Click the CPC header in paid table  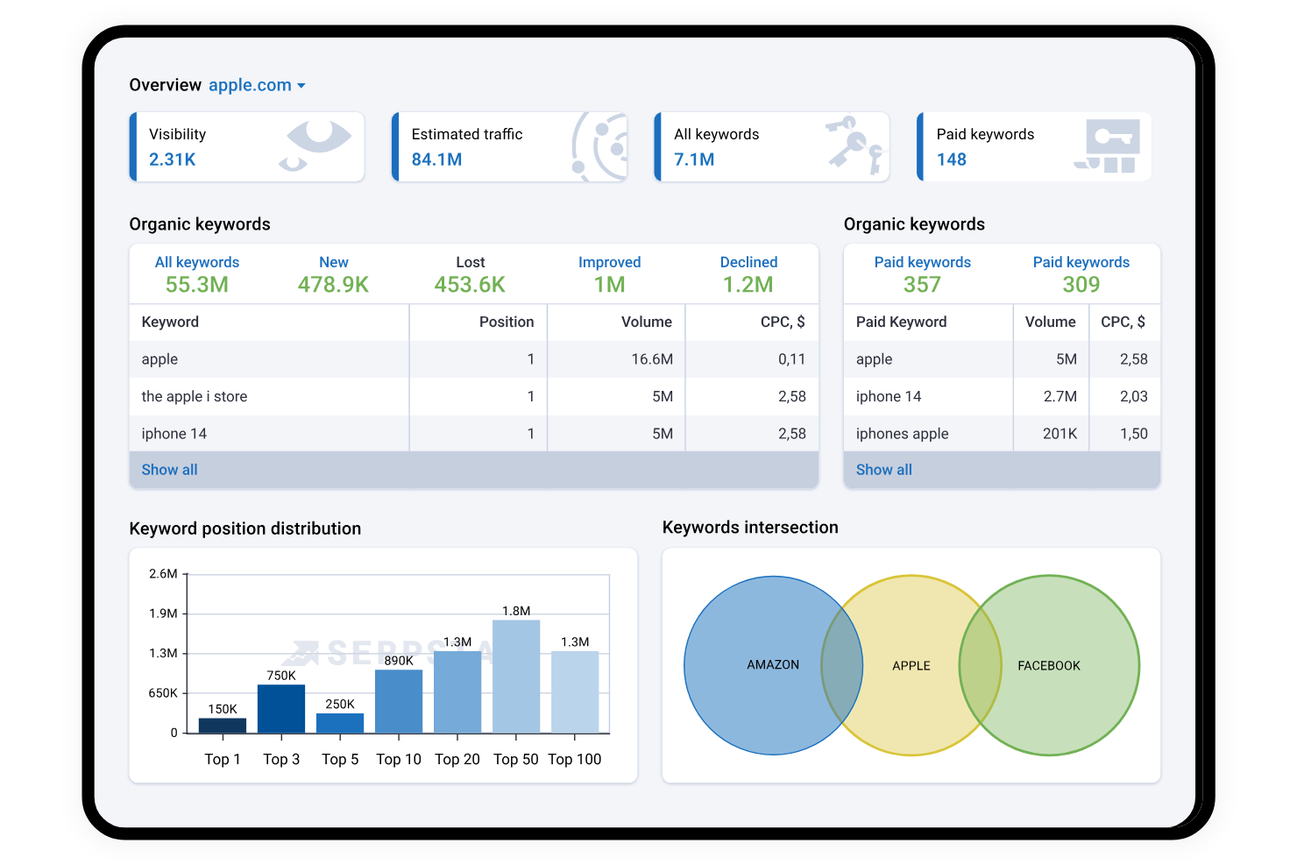(x=1123, y=322)
